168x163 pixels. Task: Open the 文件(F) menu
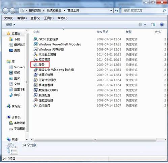pyautogui.click(x=9, y=18)
